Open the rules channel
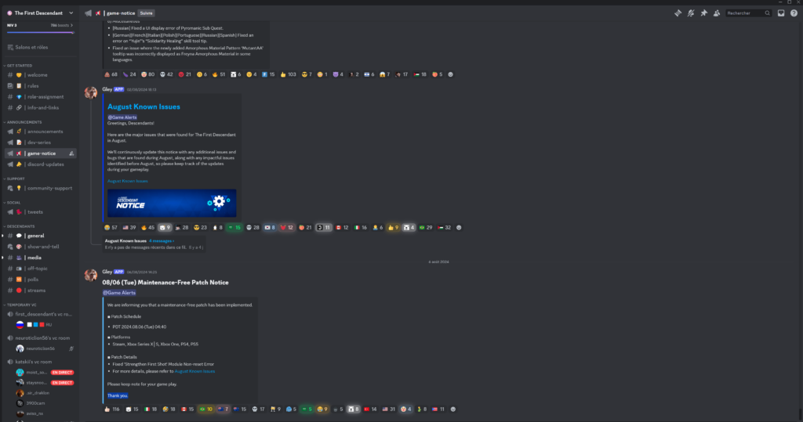The image size is (803, 422). pos(41,86)
